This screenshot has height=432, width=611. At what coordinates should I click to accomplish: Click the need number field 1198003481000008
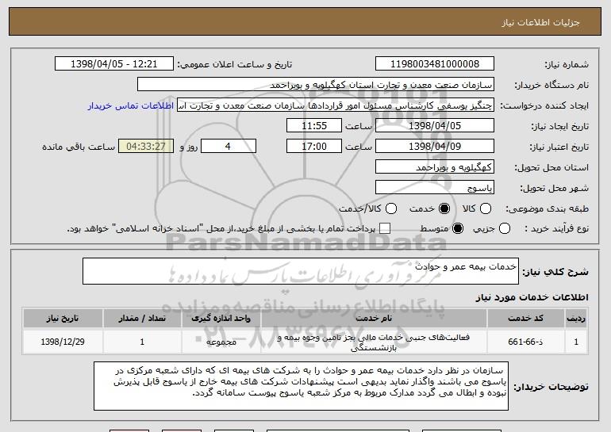tap(435, 64)
